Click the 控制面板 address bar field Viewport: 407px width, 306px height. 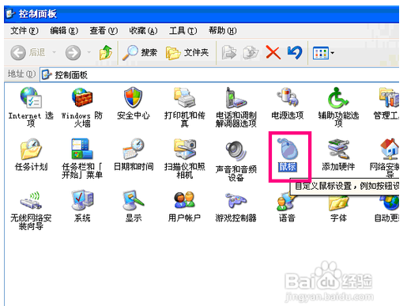[x=220, y=75]
